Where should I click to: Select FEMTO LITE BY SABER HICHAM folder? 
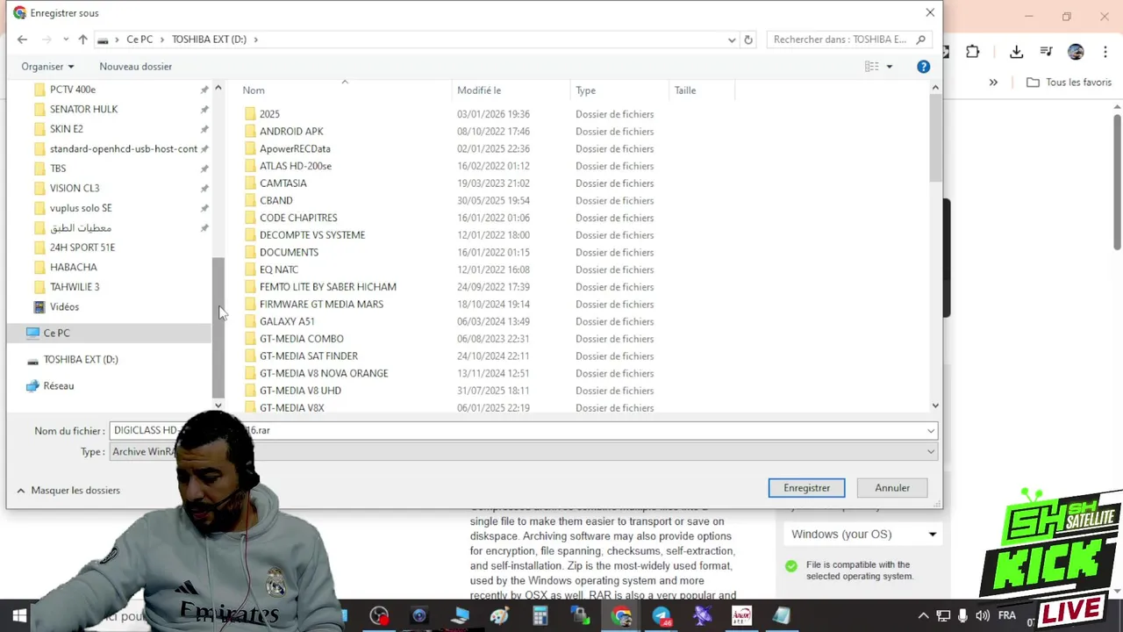(327, 287)
